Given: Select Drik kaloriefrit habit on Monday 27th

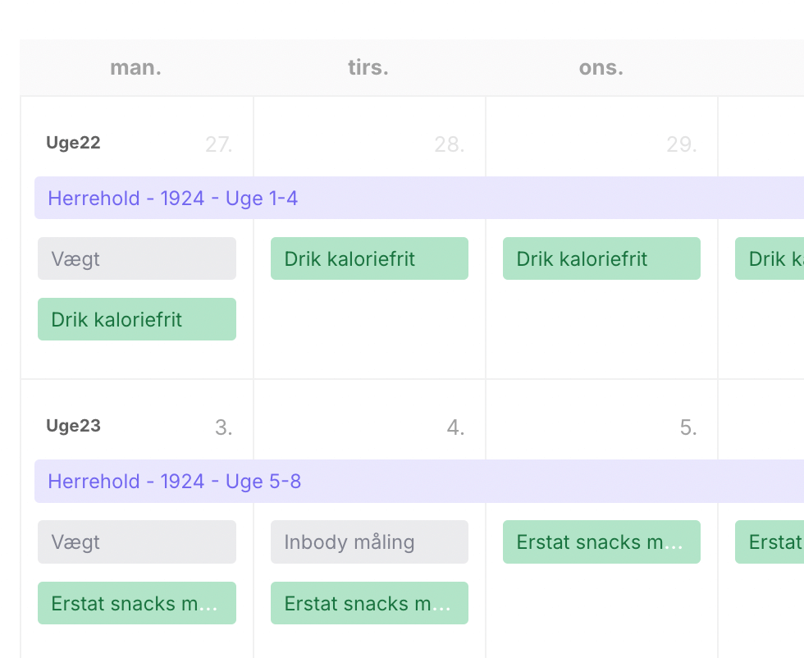Looking at the screenshot, I should (137, 319).
